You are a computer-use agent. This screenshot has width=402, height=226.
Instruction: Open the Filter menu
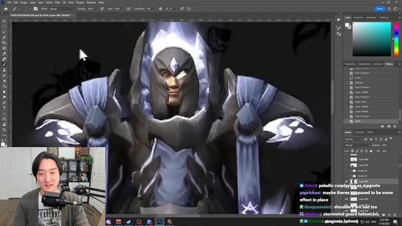pos(57,3)
